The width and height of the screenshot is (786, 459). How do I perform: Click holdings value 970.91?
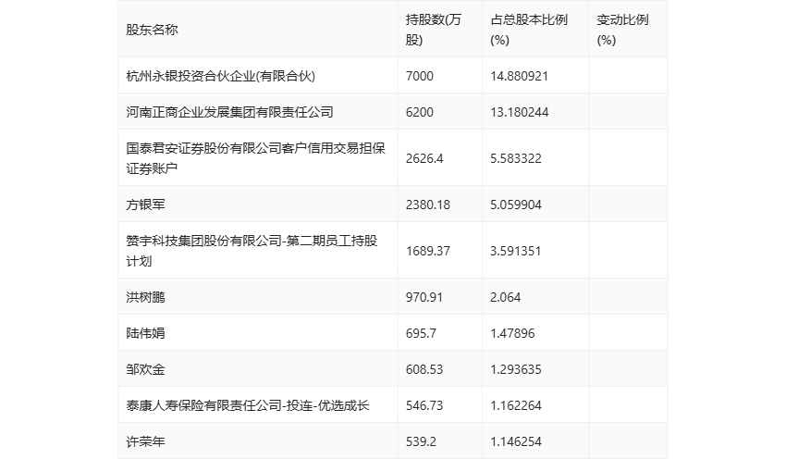coord(424,297)
